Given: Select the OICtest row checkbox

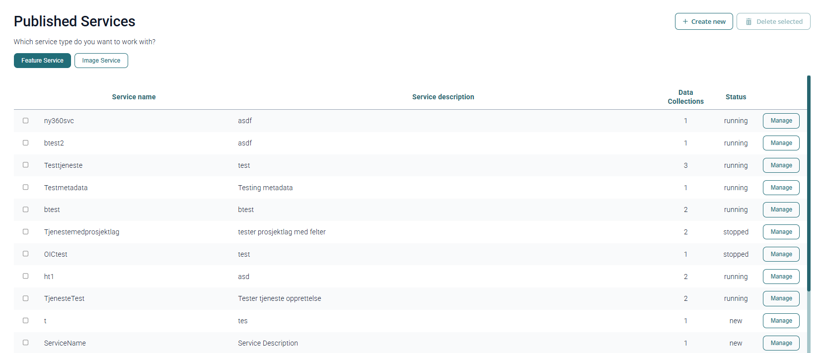Looking at the screenshot, I should (x=25, y=254).
